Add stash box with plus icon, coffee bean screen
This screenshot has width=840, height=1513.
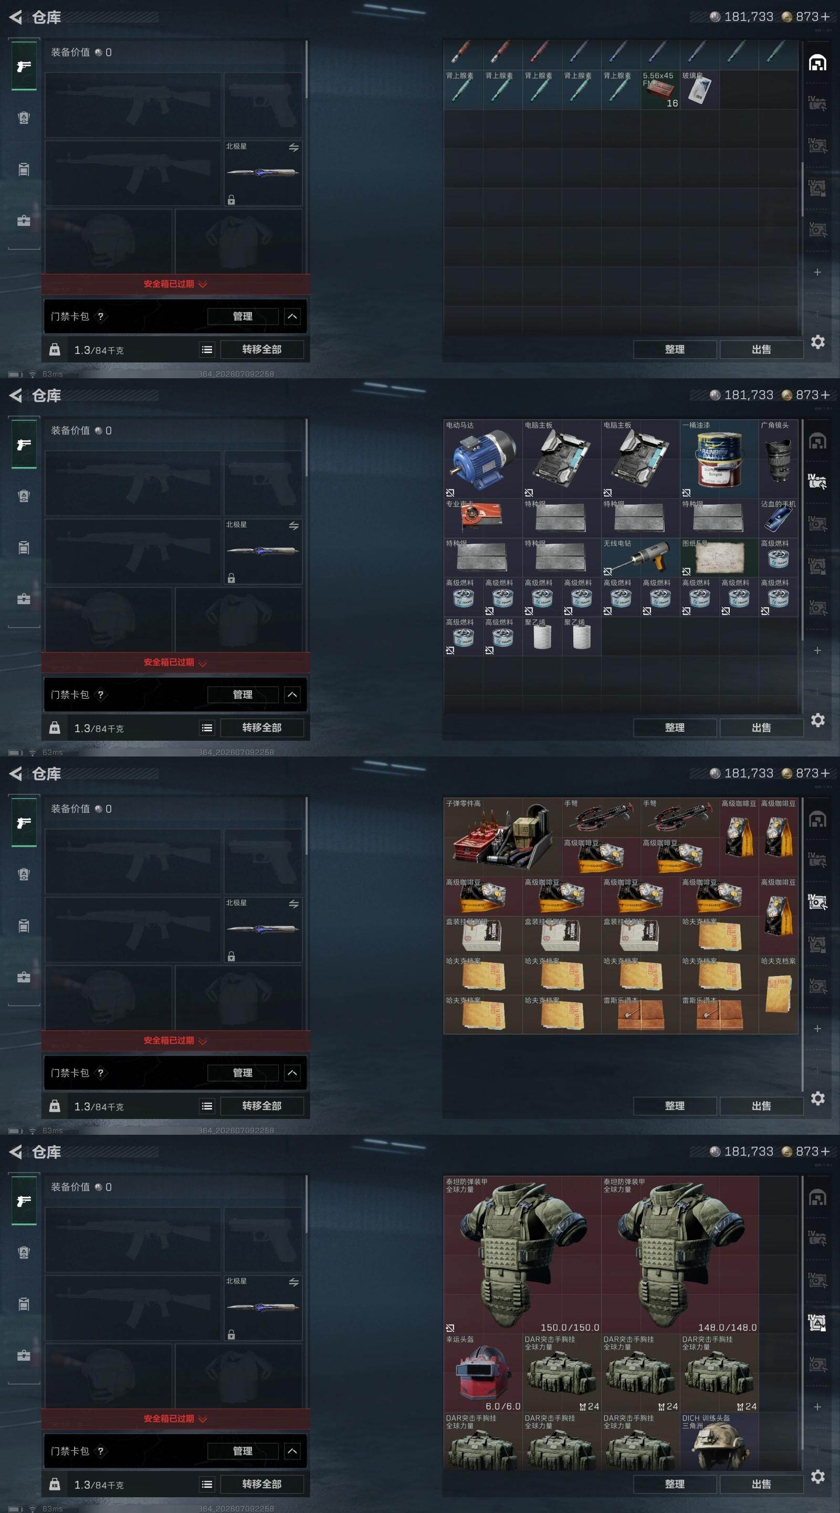tap(818, 1029)
